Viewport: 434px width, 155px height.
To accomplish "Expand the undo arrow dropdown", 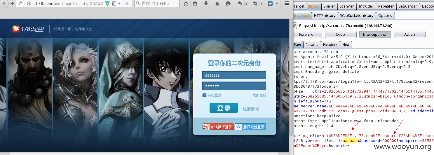I will pyautogui.click(x=246, y=3).
